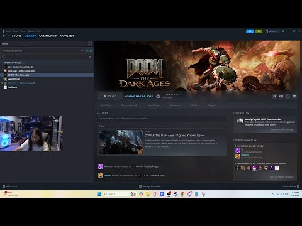This screenshot has height=226, width=302.
Task: Switch library to grid view icon
Action: [x=90, y=43]
